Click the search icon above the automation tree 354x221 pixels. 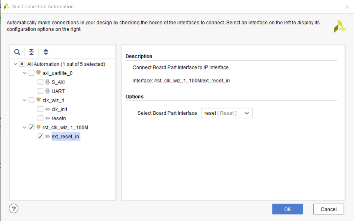coord(17,52)
